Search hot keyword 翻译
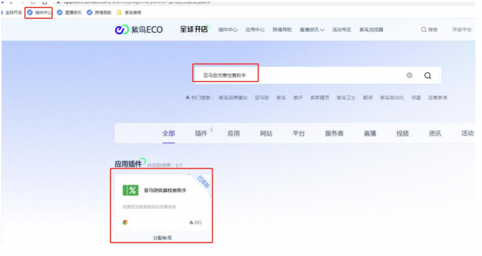 point(368,97)
